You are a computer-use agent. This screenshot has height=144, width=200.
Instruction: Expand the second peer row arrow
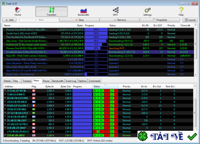(5, 94)
